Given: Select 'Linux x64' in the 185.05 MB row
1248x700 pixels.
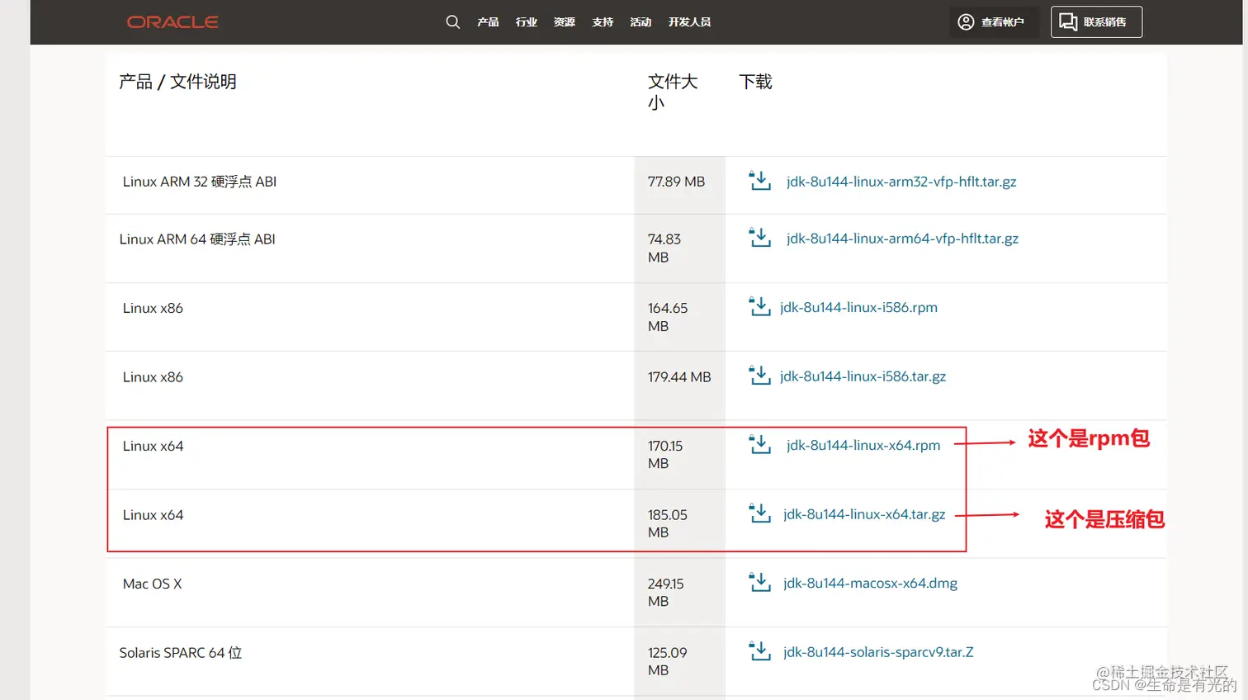Looking at the screenshot, I should 153,515.
